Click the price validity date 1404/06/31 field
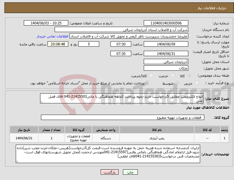 point(166,53)
